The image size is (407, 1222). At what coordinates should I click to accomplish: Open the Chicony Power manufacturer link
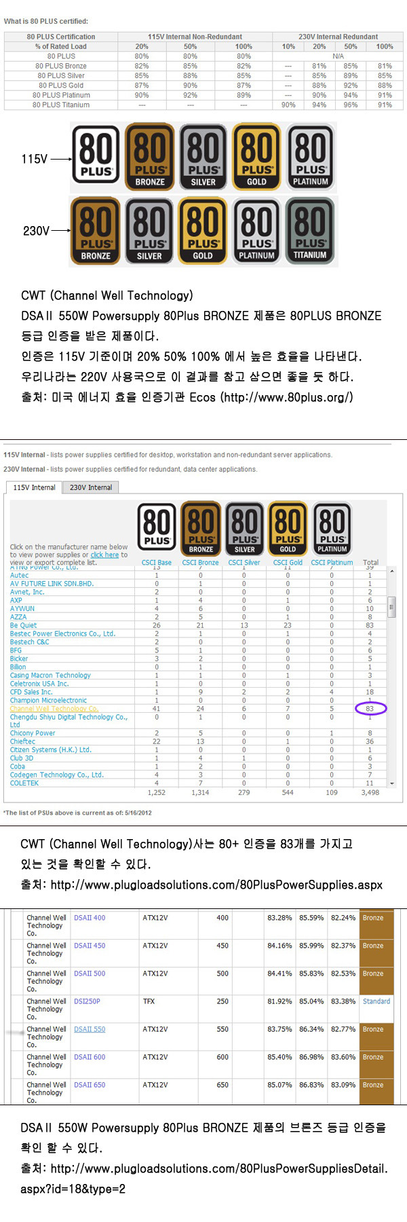pos(33,733)
